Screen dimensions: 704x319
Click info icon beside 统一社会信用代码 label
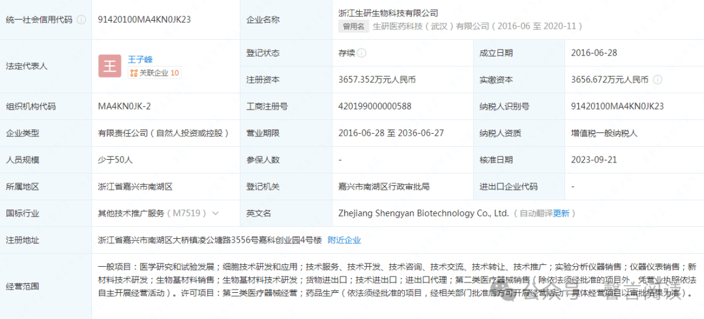coord(81,20)
